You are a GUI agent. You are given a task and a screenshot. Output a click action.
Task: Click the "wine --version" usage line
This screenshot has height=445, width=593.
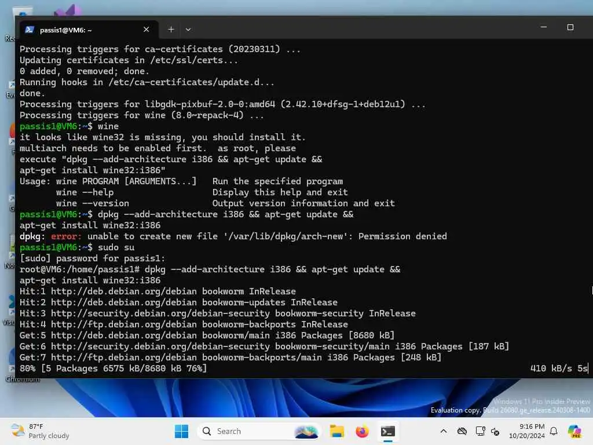pyautogui.click(x=225, y=203)
